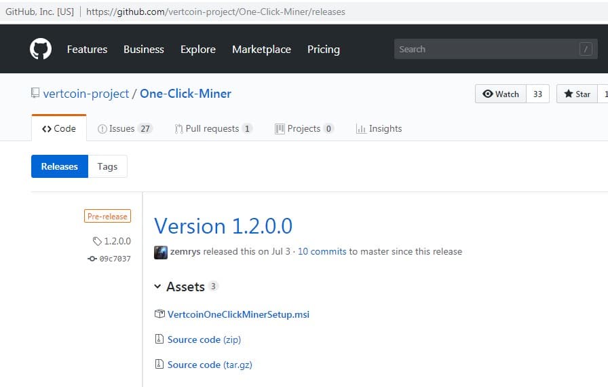Switch to the Issues tab
Image resolution: width=608 pixels, height=387 pixels.
(125, 128)
